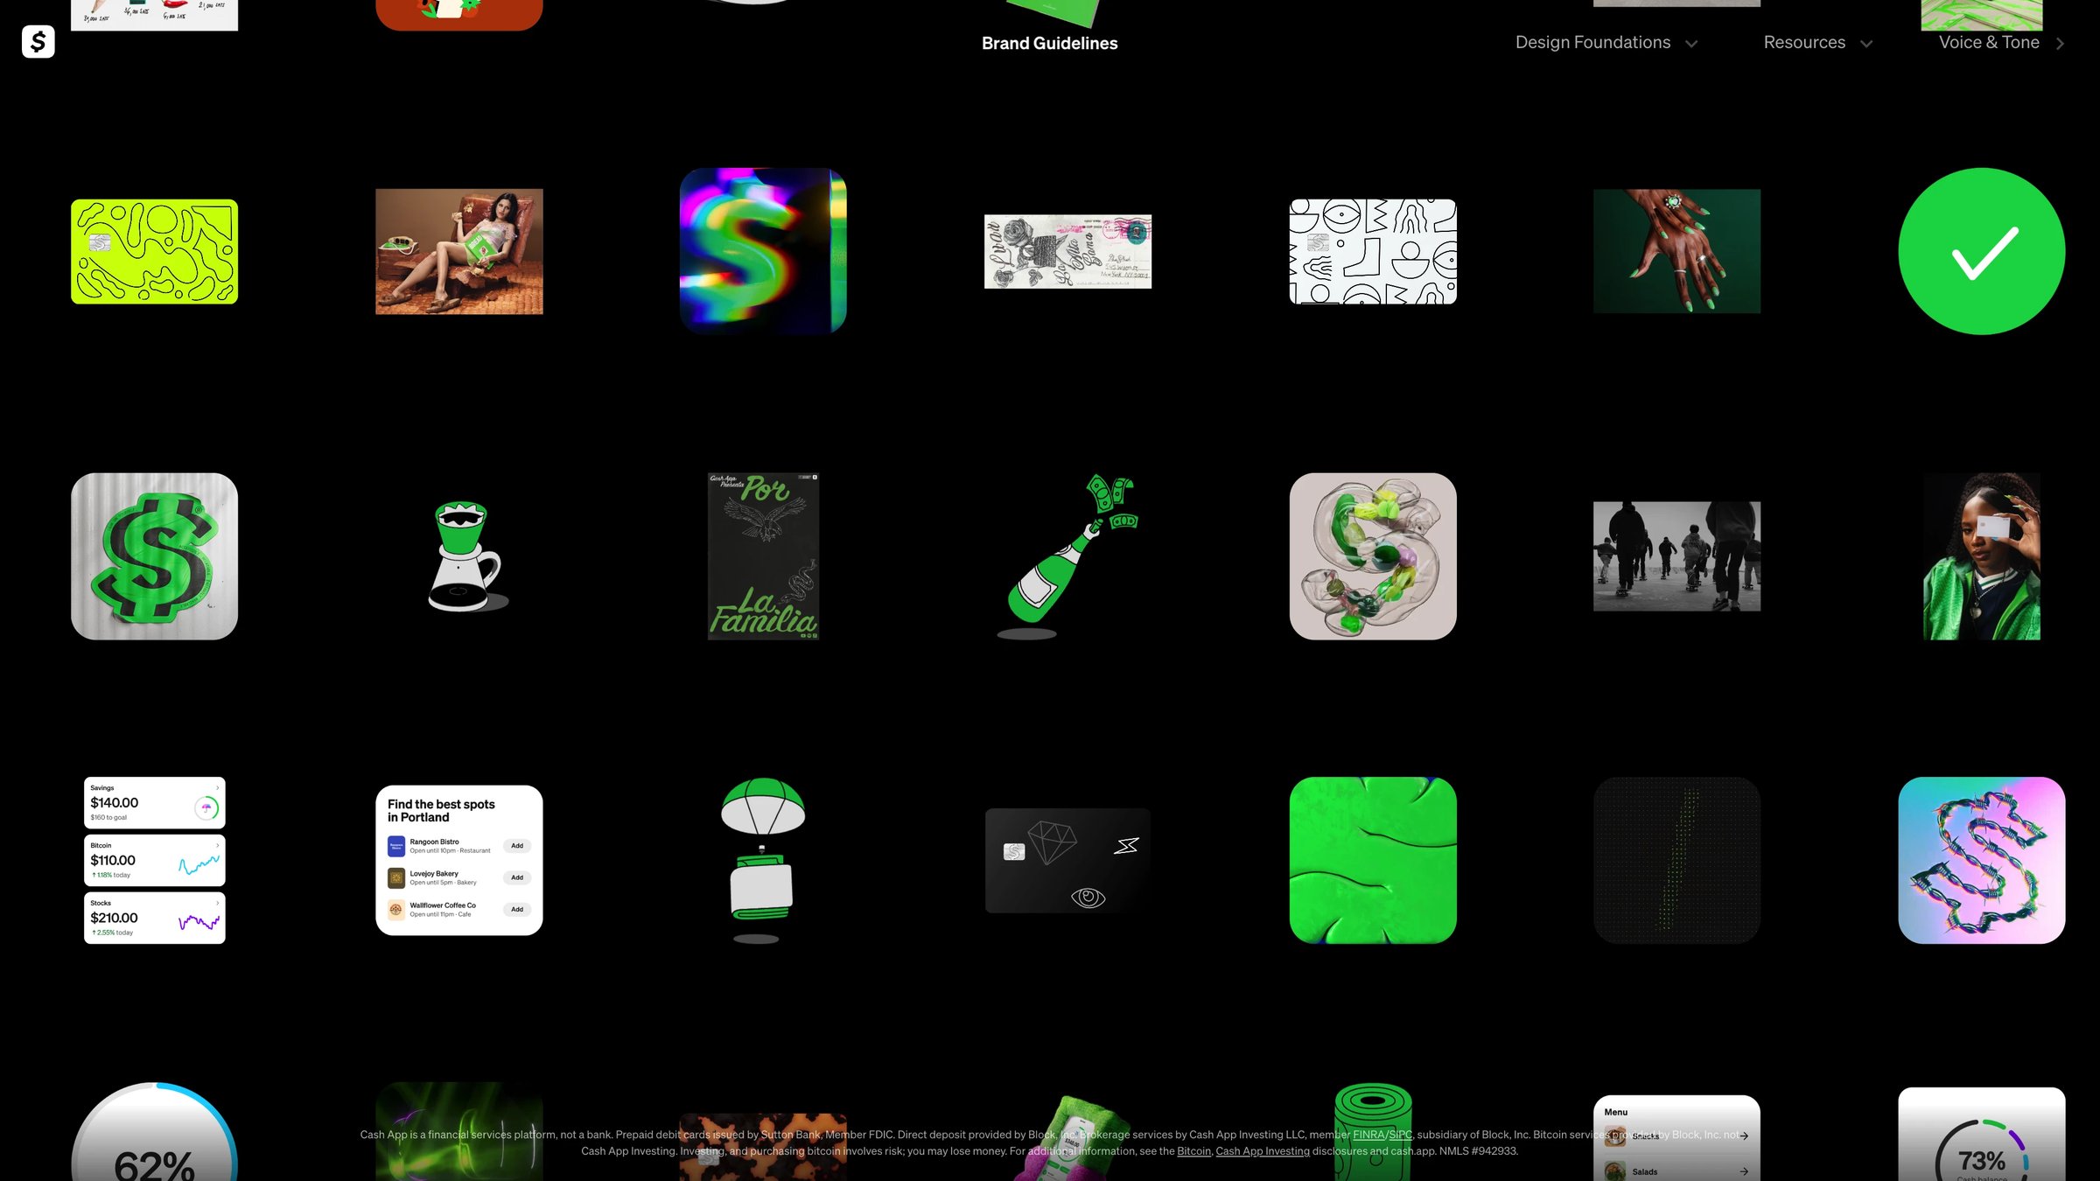Click the black diamond Cash Card
2100x1181 pixels.
tap(1067, 860)
